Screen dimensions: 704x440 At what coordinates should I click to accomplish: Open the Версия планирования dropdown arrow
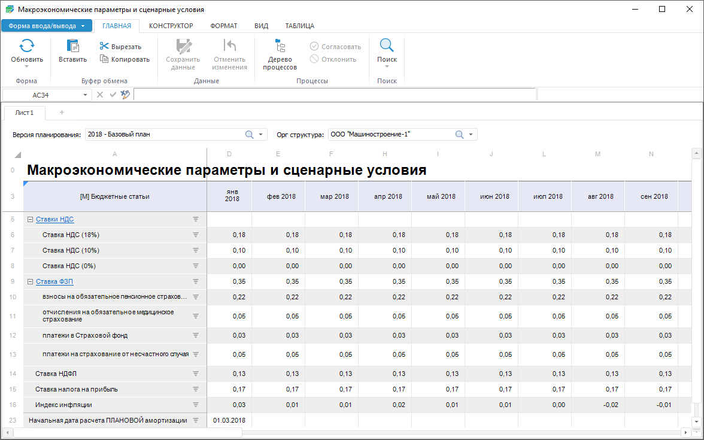(x=261, y=135)
